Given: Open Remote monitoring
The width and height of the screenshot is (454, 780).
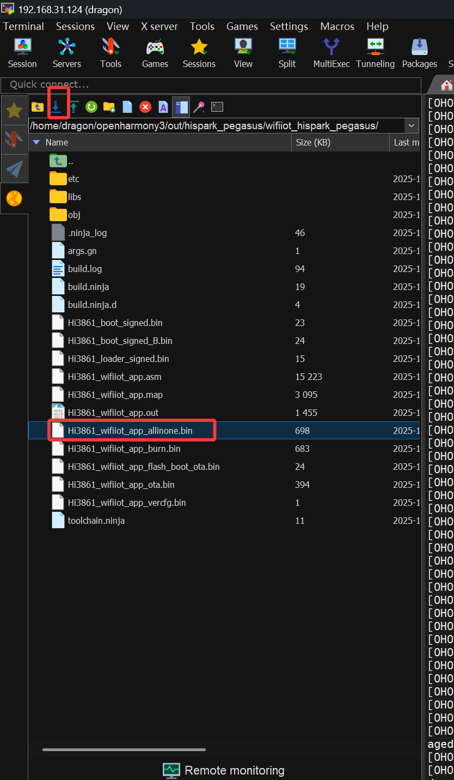Looking at the screenshot, I should click(224, 770).
